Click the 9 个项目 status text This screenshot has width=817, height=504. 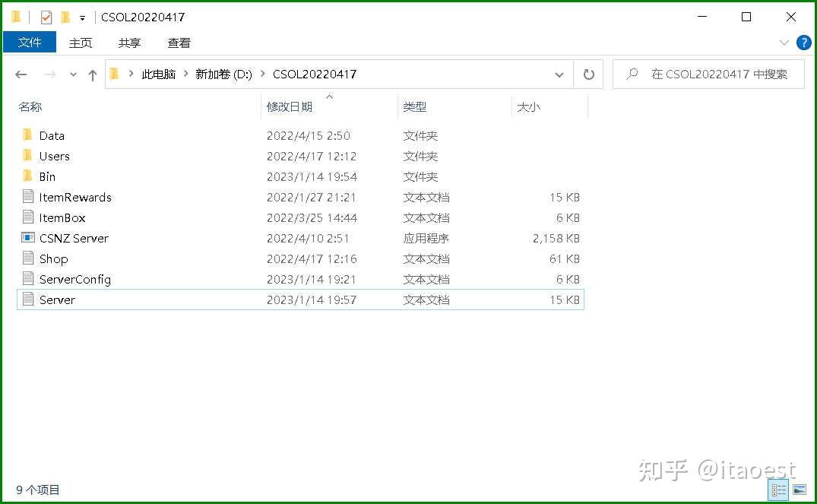point(37,490)
